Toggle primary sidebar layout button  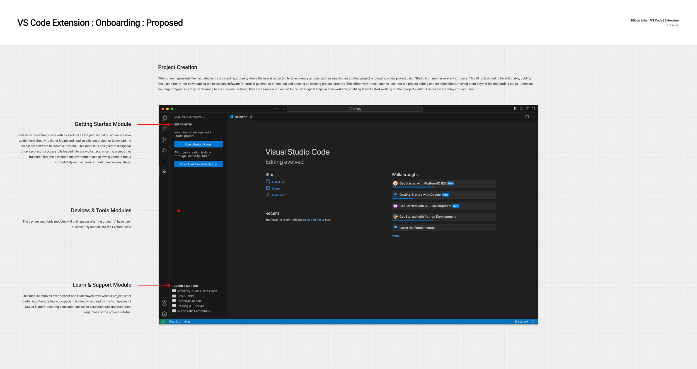pyautogui.click(x=516, y=109)
